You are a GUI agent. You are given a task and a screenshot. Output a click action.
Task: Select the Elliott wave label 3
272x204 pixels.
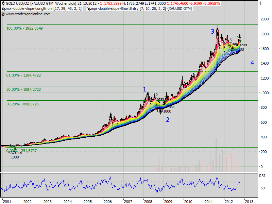[x=212, y=31]
